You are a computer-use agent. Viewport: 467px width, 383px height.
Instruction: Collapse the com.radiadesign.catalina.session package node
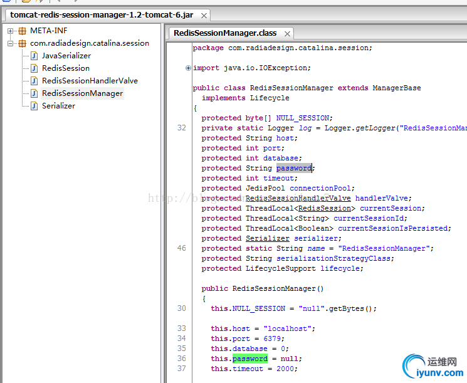10,43
